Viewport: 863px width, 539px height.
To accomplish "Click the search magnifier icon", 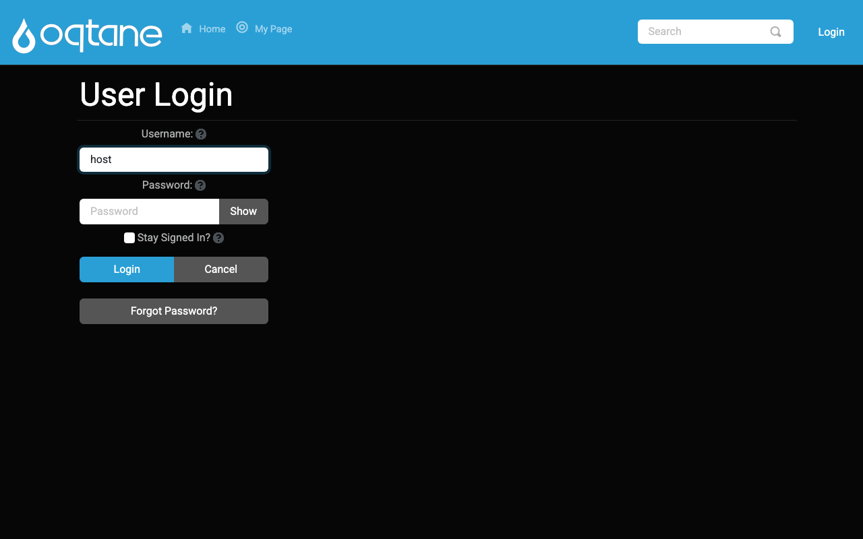I will pyautogui.click(x=775, y=32).
